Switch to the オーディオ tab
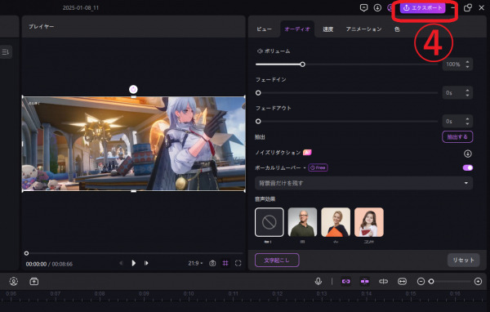This screenshot has width=490, height=312. [297, 29]
